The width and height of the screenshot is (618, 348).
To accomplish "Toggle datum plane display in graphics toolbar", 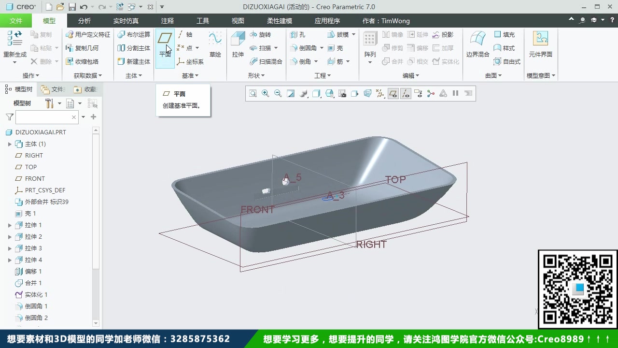I will point(393,93).
